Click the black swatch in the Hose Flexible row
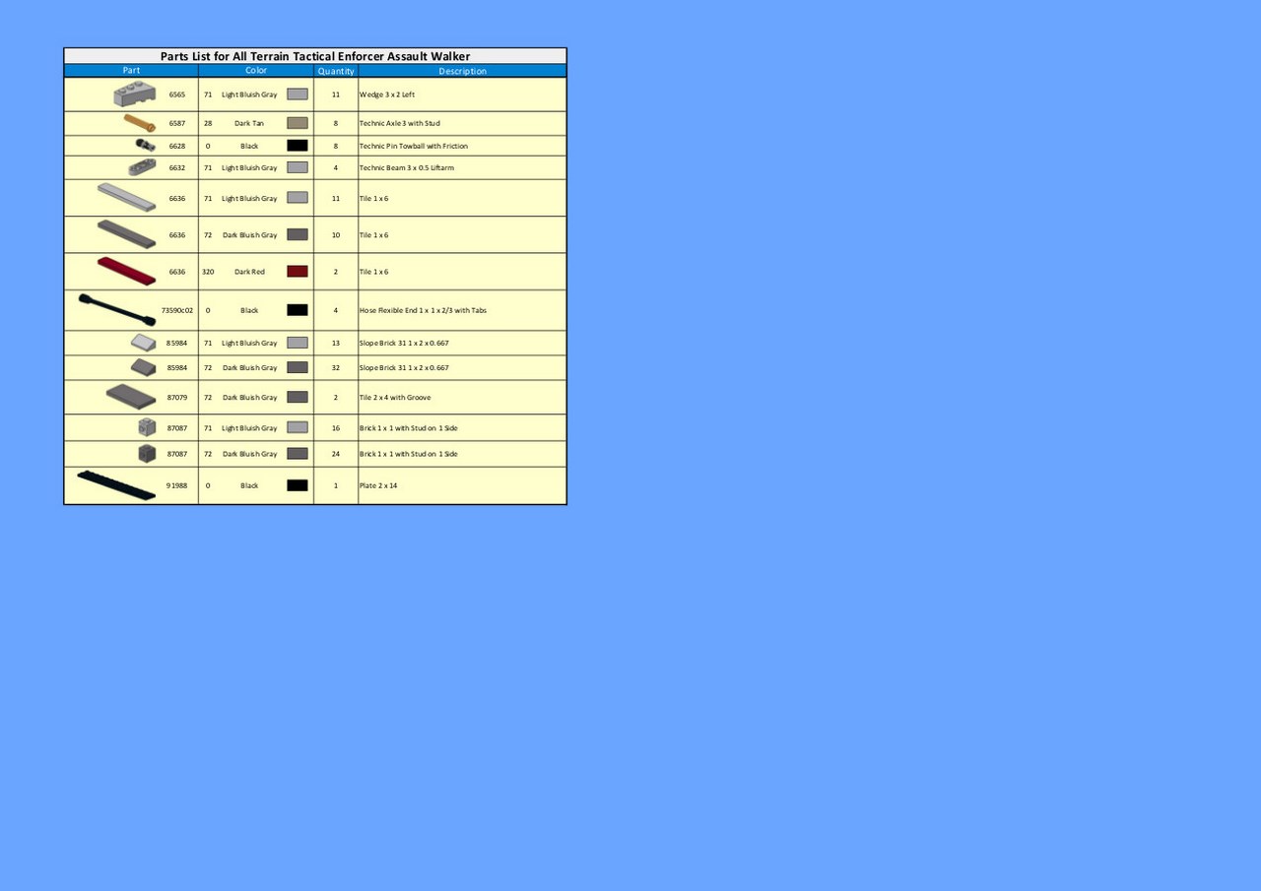 click(298, 310)
